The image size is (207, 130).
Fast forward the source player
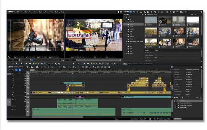coord(42,63)
